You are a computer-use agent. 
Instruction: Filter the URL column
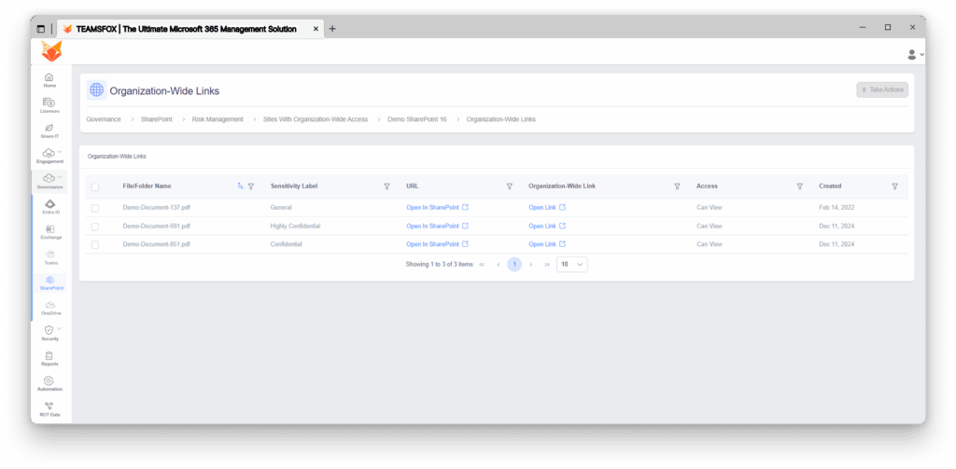point(510,186)
